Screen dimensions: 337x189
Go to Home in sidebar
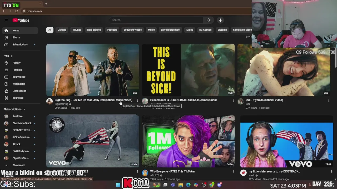tap(20, 30)
